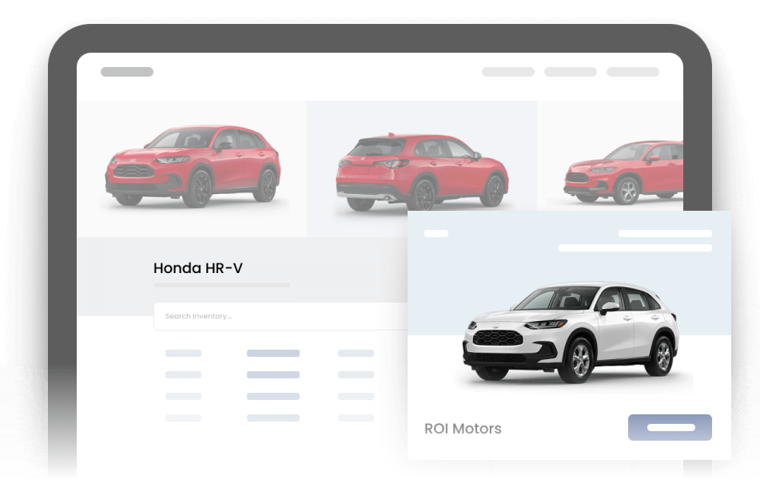Click the Search Inventory input field
This screenshot has height=479, width=760.
281,316
